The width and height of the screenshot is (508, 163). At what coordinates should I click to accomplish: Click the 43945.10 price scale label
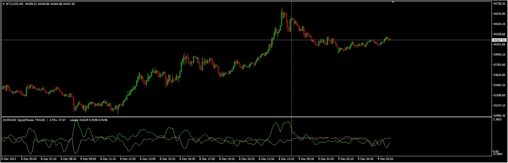click(x=499, y=54)
